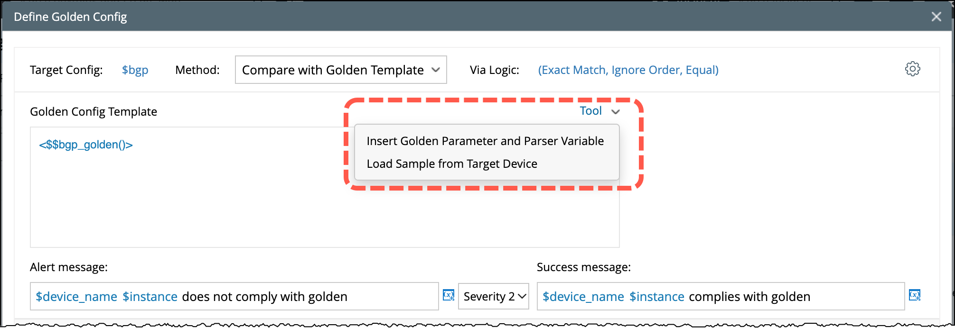This screenshot has height=328, width=955.
Task: Click $device_name variable in Success message
Action: pos(583,297)
